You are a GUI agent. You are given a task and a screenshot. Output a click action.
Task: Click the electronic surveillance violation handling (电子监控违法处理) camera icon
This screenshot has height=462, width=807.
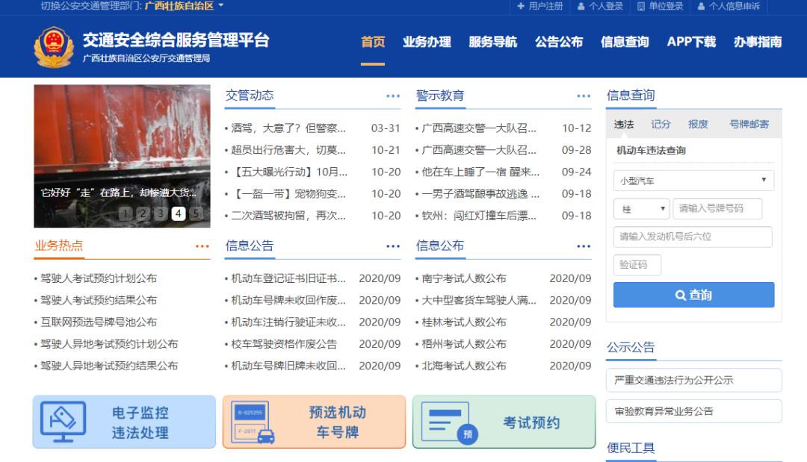pyautogui.click(x=64, y=422)
